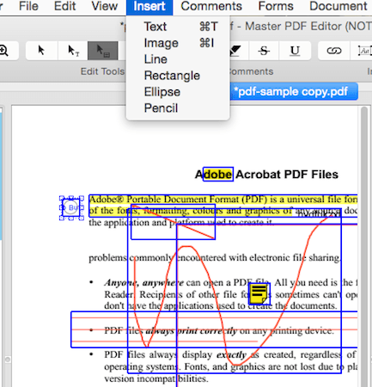Choose Pencil from the Insert menu
372x387 pixels.
178,108
